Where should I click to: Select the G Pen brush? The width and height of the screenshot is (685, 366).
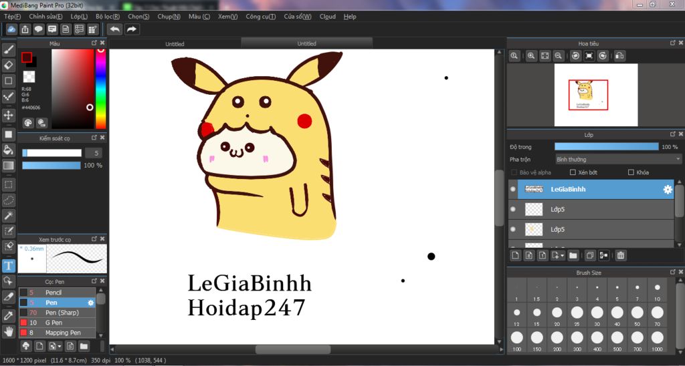58,323
